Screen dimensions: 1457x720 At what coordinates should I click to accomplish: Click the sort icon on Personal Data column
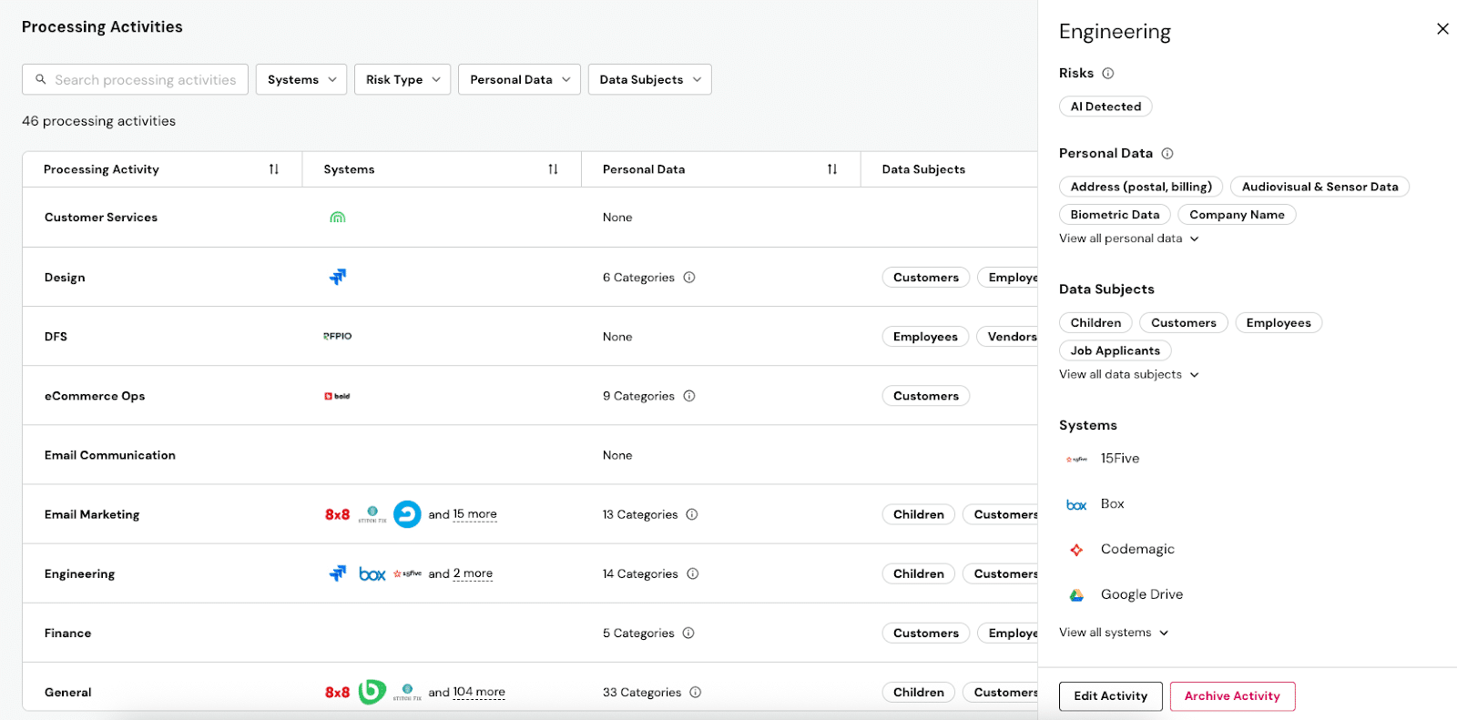832,169
